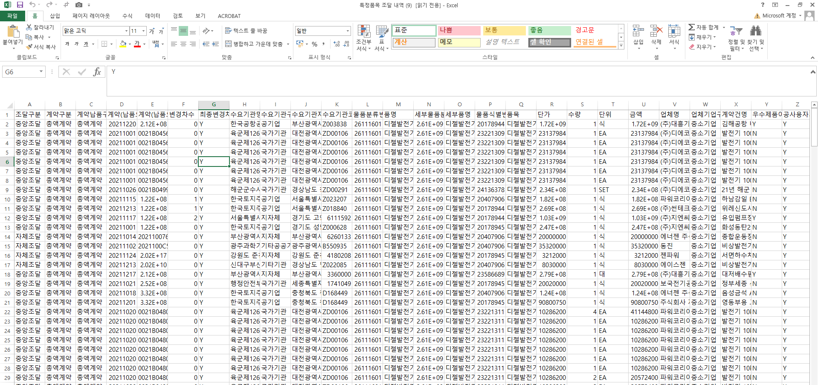
Task: Switch to the 페이지 레이아웃 tab
Action: tap(91, 16)
